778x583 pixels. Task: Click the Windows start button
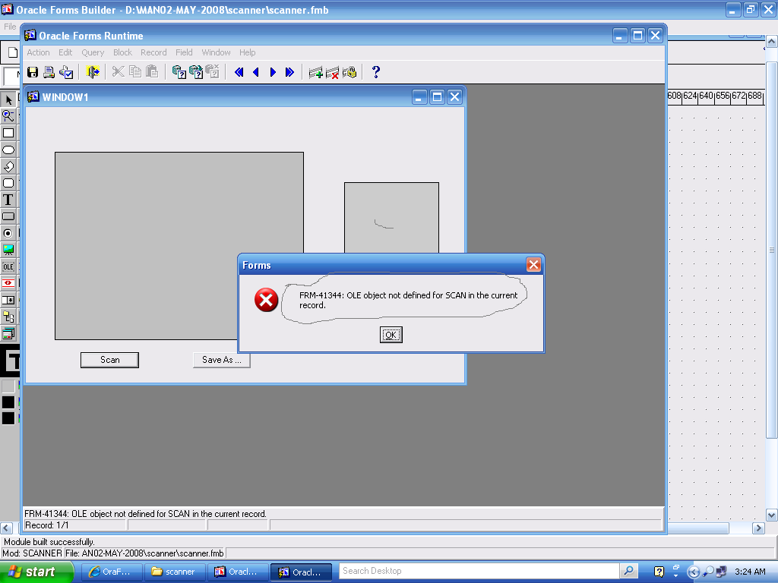pos(36,572)
